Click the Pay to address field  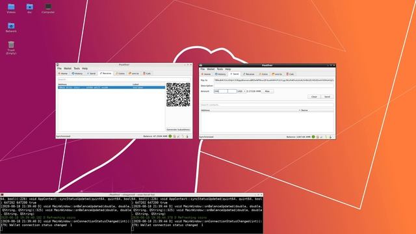point(274,80)
